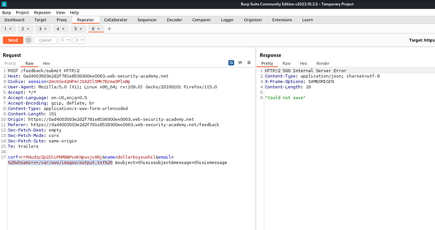This screenshot has height=230, width=435.
Task: Toggle show non-printable characters \n icon
Action: (240, 63)
